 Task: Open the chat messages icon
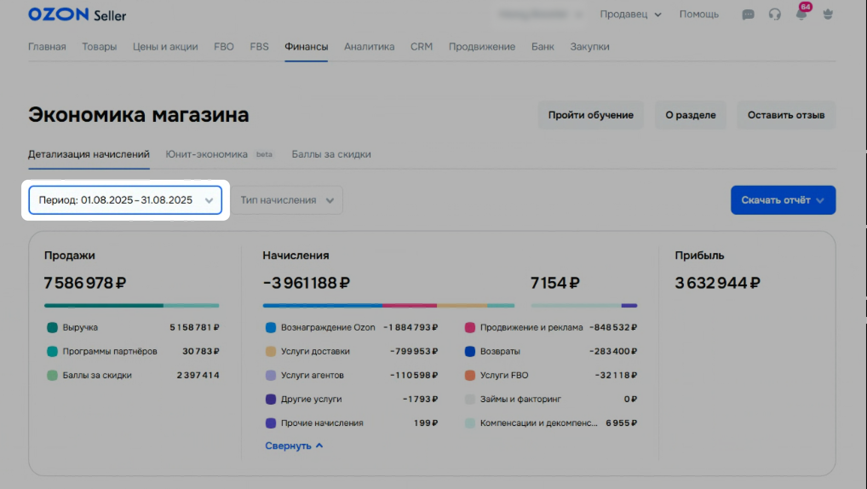pyautogui.click(x=748, y=14)
